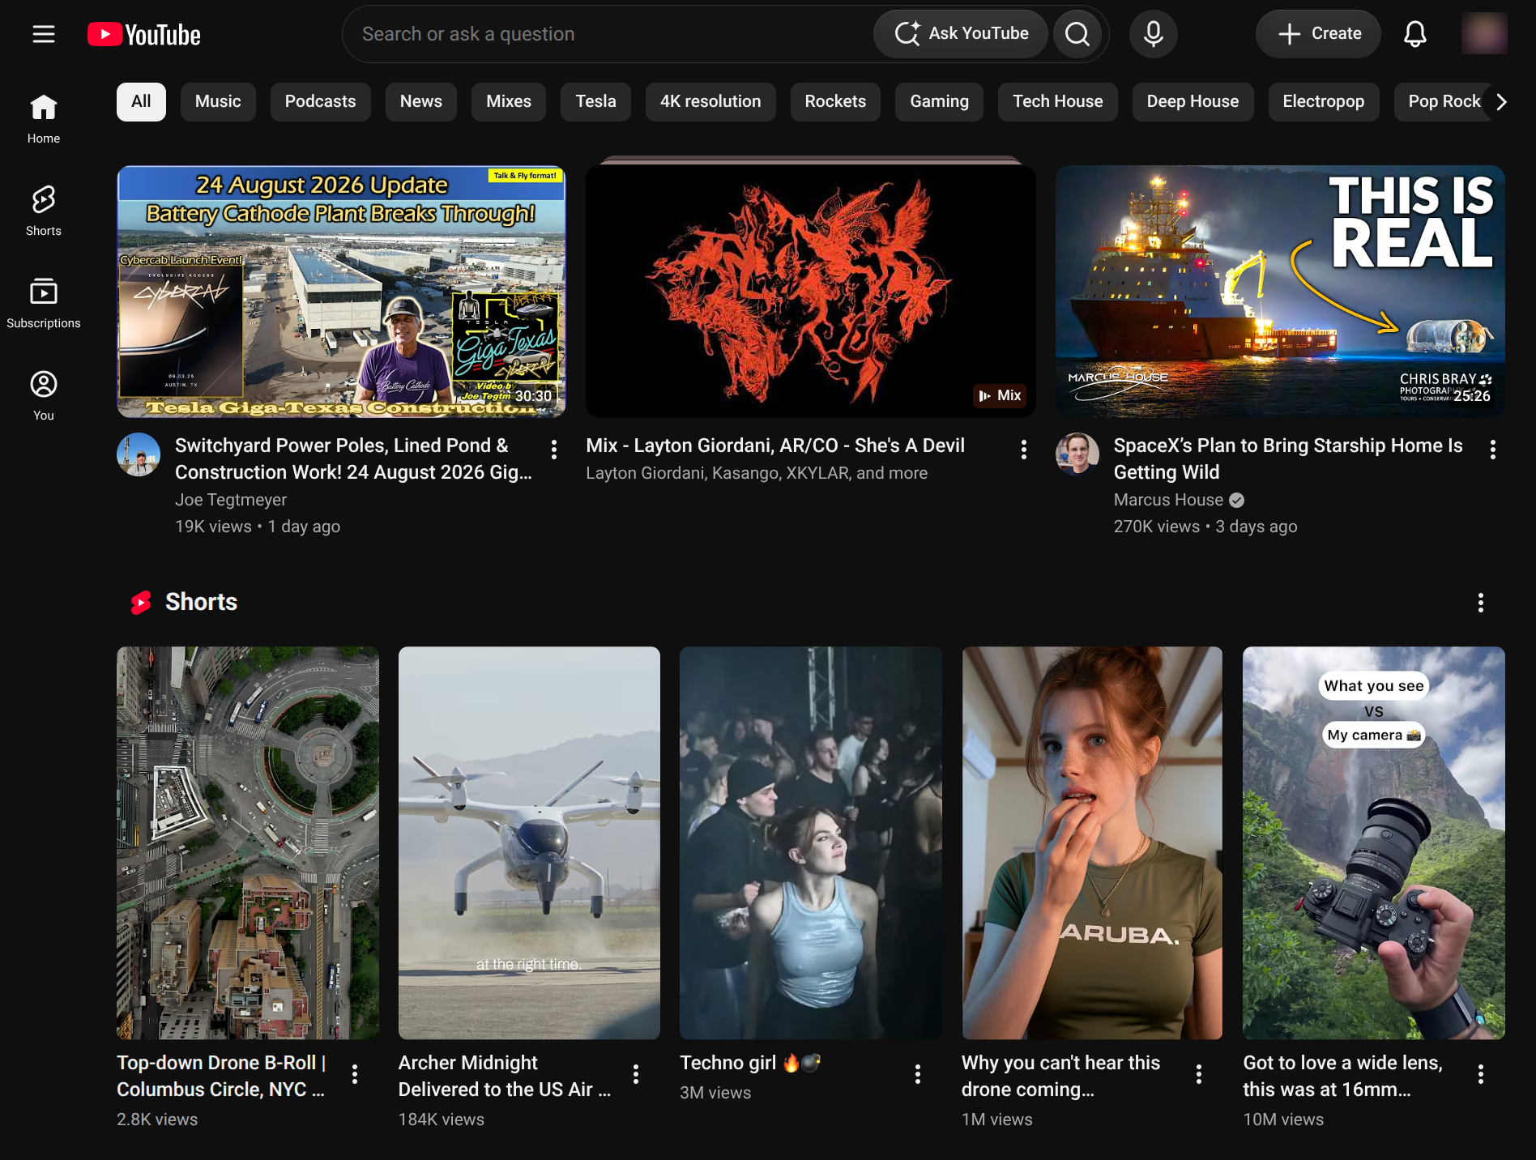Select the News filter chip
The height and width of the screenshot is (1160, 1536).
[x=421, y=102]
